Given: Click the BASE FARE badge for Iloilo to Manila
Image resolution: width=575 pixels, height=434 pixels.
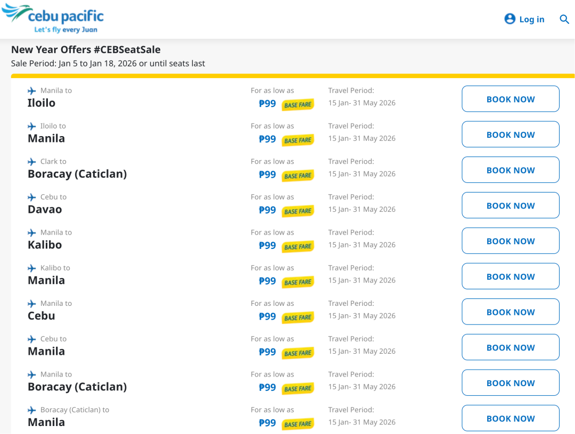Looking at the screenshot, I should (x=298, y=140).
